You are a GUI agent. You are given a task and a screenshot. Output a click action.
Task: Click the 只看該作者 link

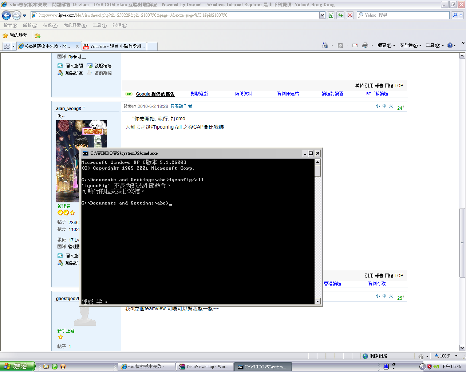tap(181, 106)
